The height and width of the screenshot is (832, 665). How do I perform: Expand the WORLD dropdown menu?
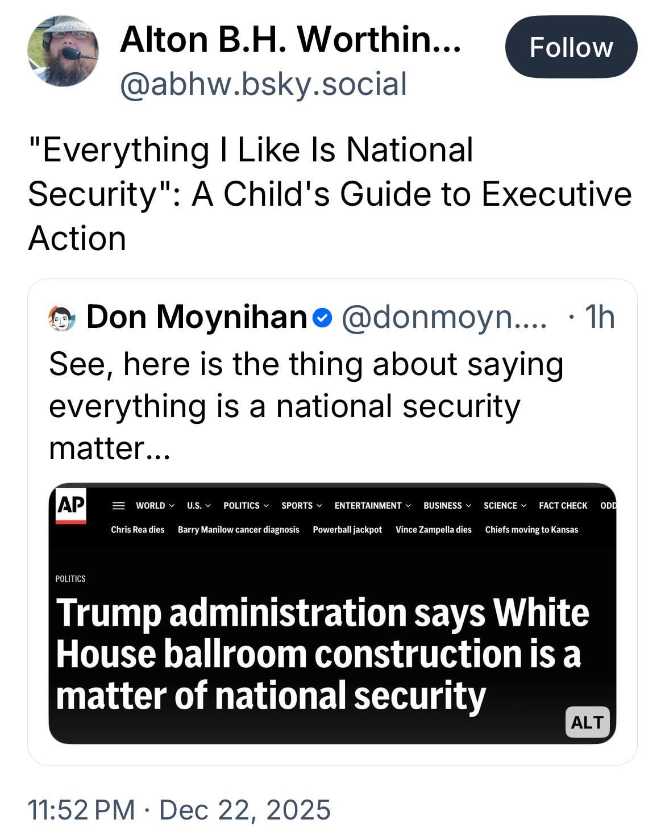click(155, 505)
